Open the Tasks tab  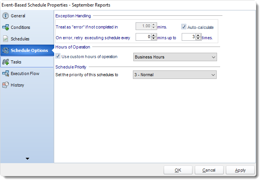click(27, 62)
